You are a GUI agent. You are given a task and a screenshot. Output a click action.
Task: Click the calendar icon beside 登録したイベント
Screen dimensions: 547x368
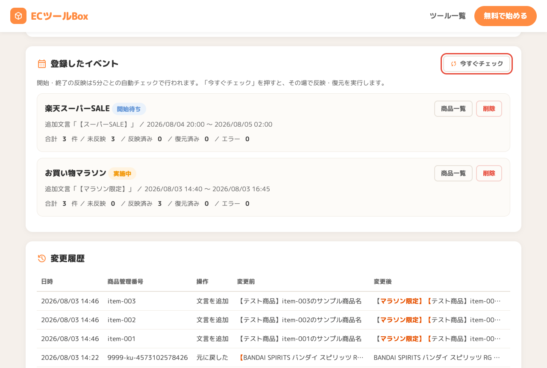[42, 64]
